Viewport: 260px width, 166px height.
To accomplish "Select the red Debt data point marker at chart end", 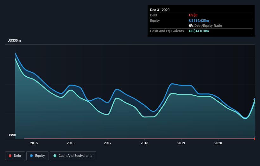I will point(255,139).
